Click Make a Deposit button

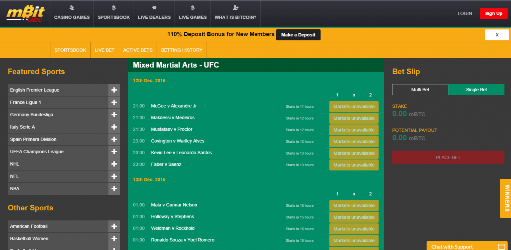pyautogui.click(x=298, y=35)
